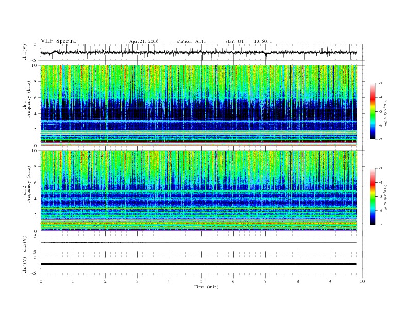Click the "10" tick at the time axis end
Screen dimensions: 408x316
362,281
